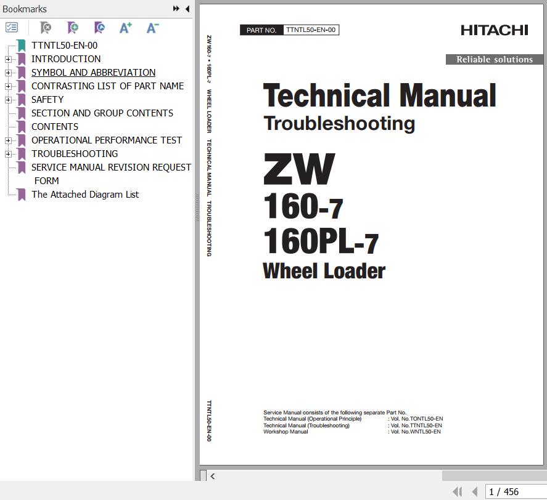Viewport: 547px width, 500px height.
Task: Expand the bookmarks panel with the double arrow
Action: pyautogui.click(x=176, y=9)
